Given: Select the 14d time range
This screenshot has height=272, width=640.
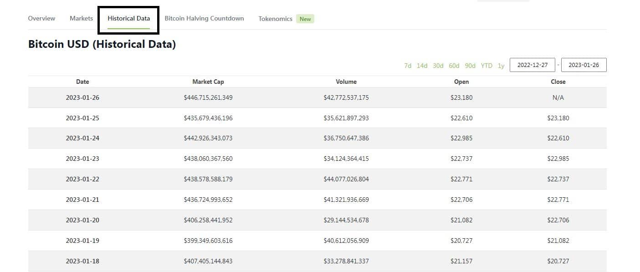Looking at the screenshot, I should point(421,66).
